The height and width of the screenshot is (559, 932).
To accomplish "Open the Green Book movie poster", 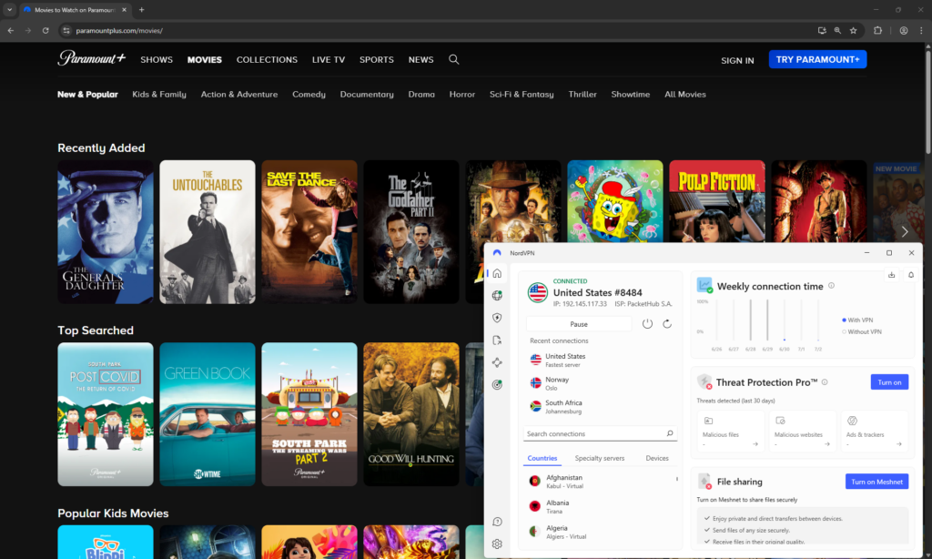I will (208, 414).
